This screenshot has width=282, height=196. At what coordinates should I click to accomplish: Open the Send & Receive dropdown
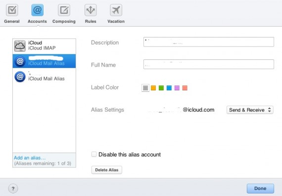250,110
